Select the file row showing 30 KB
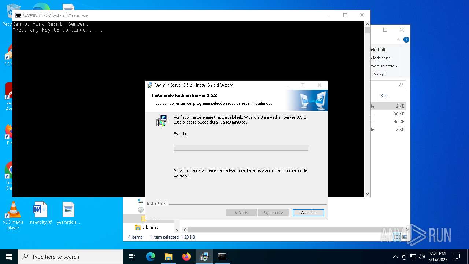Viewport: 469px width, 264px height. click(388, 114)
